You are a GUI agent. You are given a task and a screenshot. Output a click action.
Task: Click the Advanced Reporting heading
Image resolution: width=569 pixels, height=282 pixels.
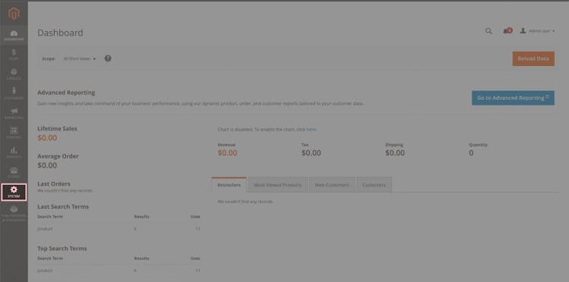pos(66,92)
